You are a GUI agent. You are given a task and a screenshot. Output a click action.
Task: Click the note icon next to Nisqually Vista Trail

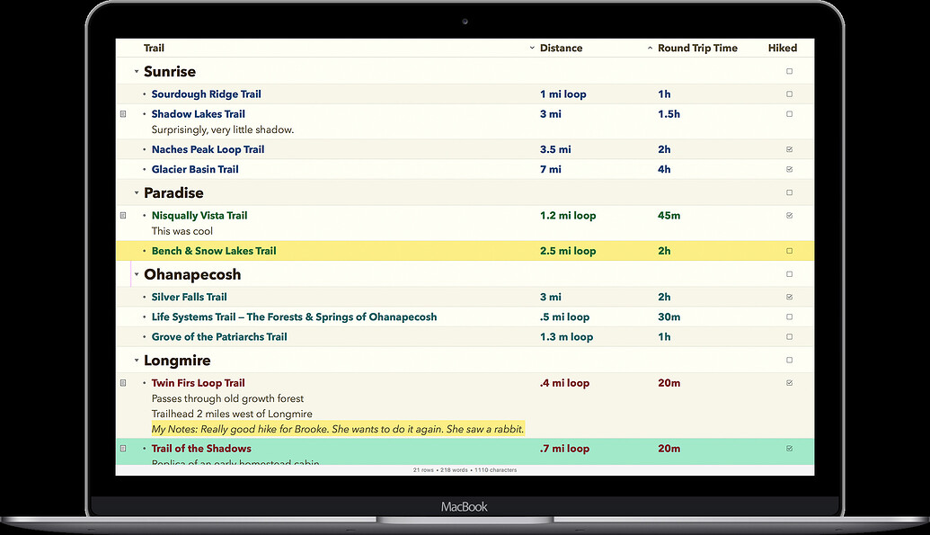tap(123, 215)
